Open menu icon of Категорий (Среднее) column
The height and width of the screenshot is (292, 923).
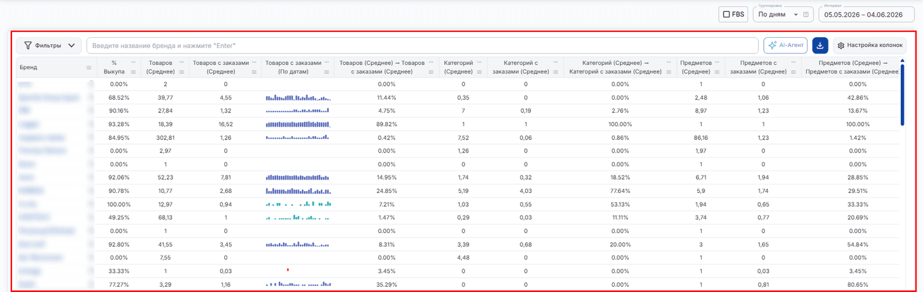(x=480, y=71)
